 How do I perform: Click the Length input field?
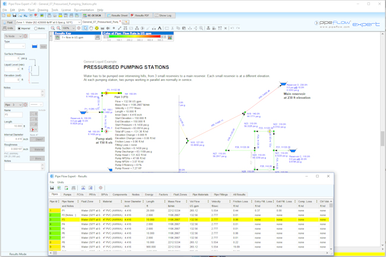[14, 126]
